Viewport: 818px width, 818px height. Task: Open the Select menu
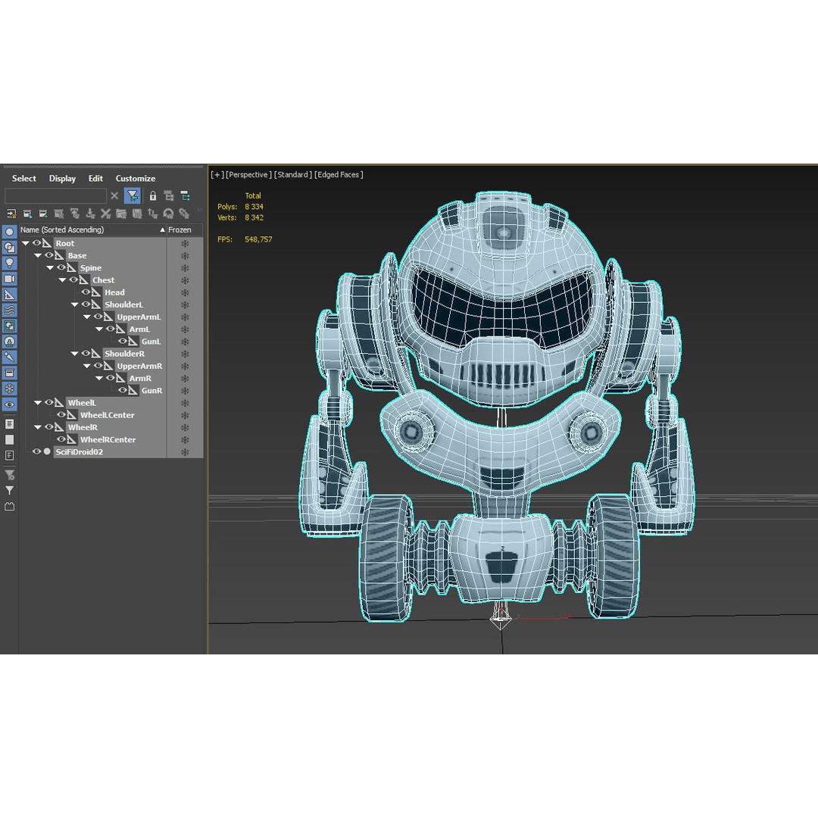pos(24,179)
